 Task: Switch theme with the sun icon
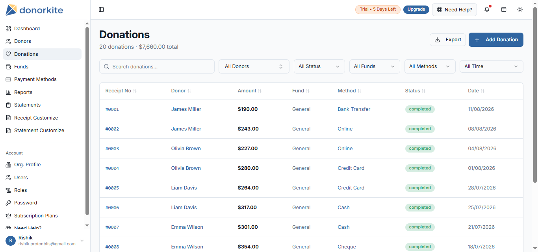tap(520, 9)
